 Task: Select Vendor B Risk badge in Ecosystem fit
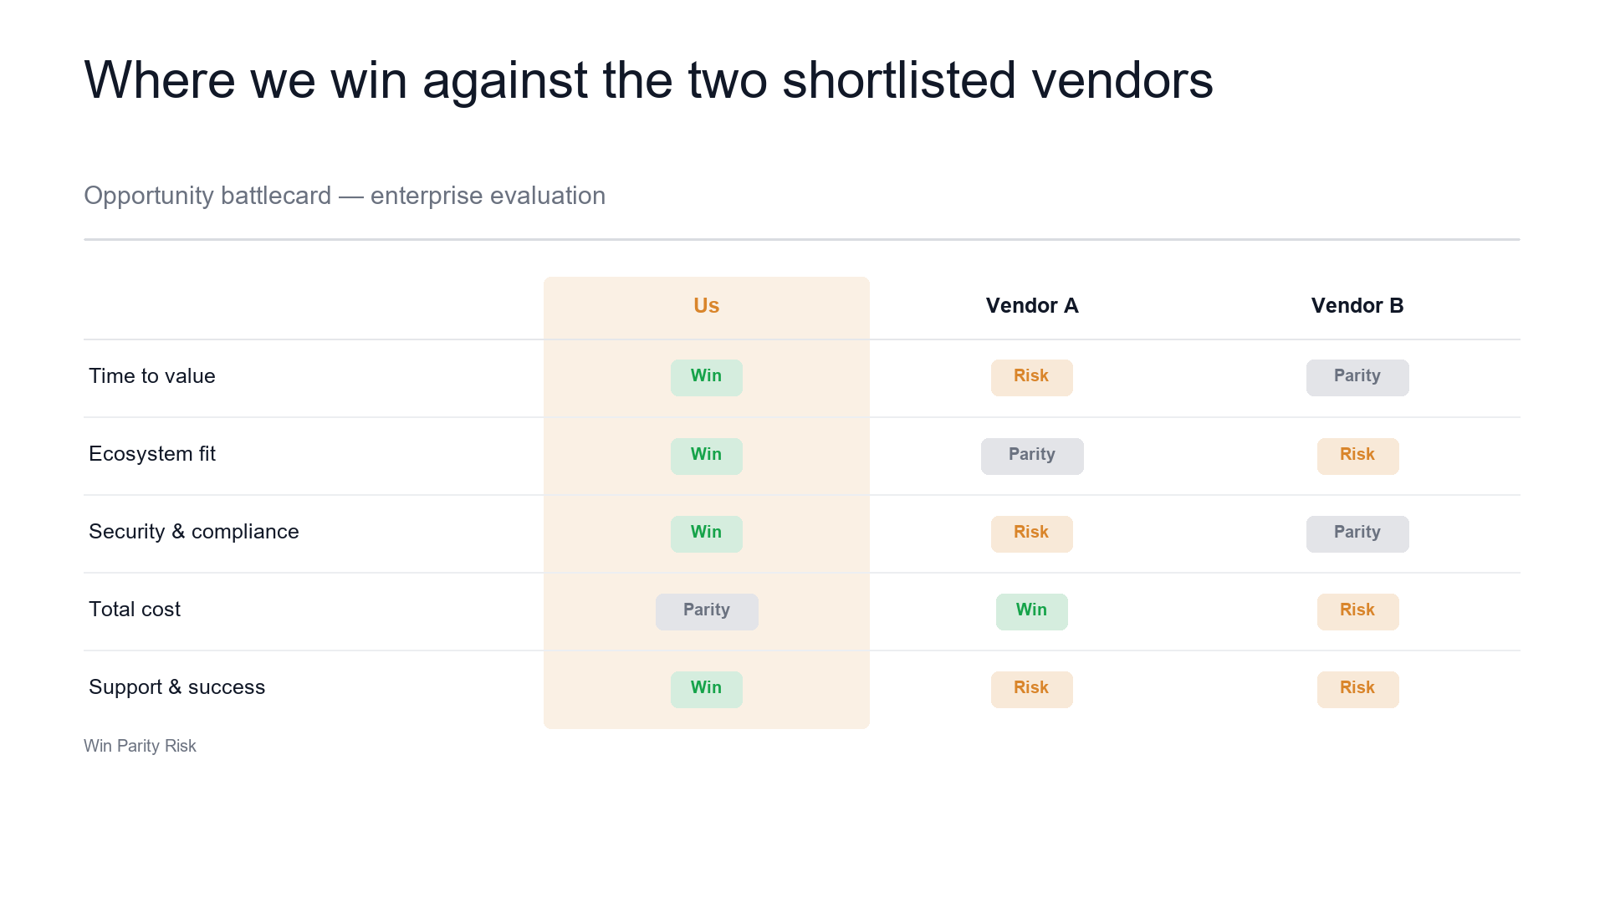pos(1358,457)
